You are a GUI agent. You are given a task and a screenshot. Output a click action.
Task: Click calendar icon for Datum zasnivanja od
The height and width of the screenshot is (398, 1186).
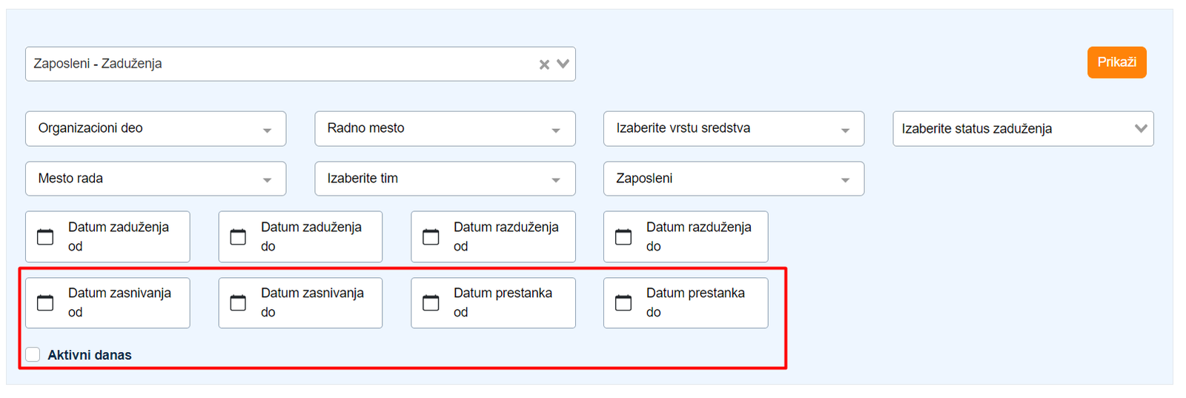[x=45, y=302]
